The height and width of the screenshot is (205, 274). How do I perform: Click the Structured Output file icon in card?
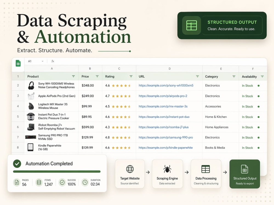[244, 169]
